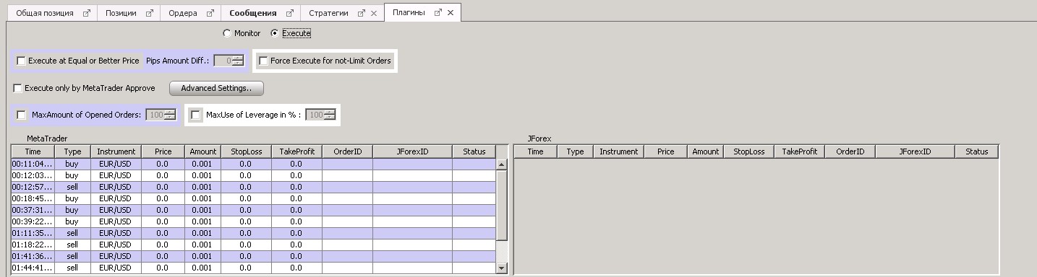Close the Плагины tab
The width and height of the screenshot is (1037, 277).
tap(451, 13)
